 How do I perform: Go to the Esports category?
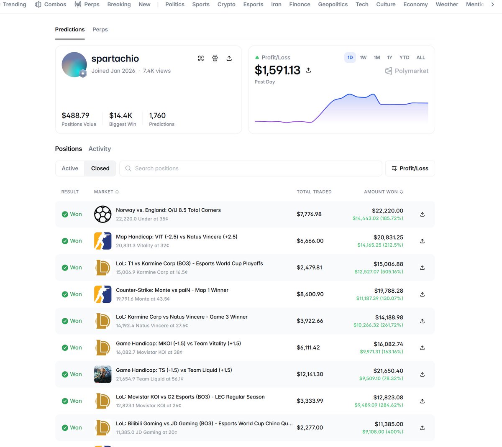pyautogui.click(x=253, y=5)
